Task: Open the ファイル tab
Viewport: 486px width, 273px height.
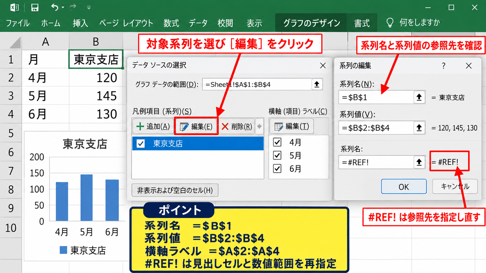Action: click(x=18, y=23)
